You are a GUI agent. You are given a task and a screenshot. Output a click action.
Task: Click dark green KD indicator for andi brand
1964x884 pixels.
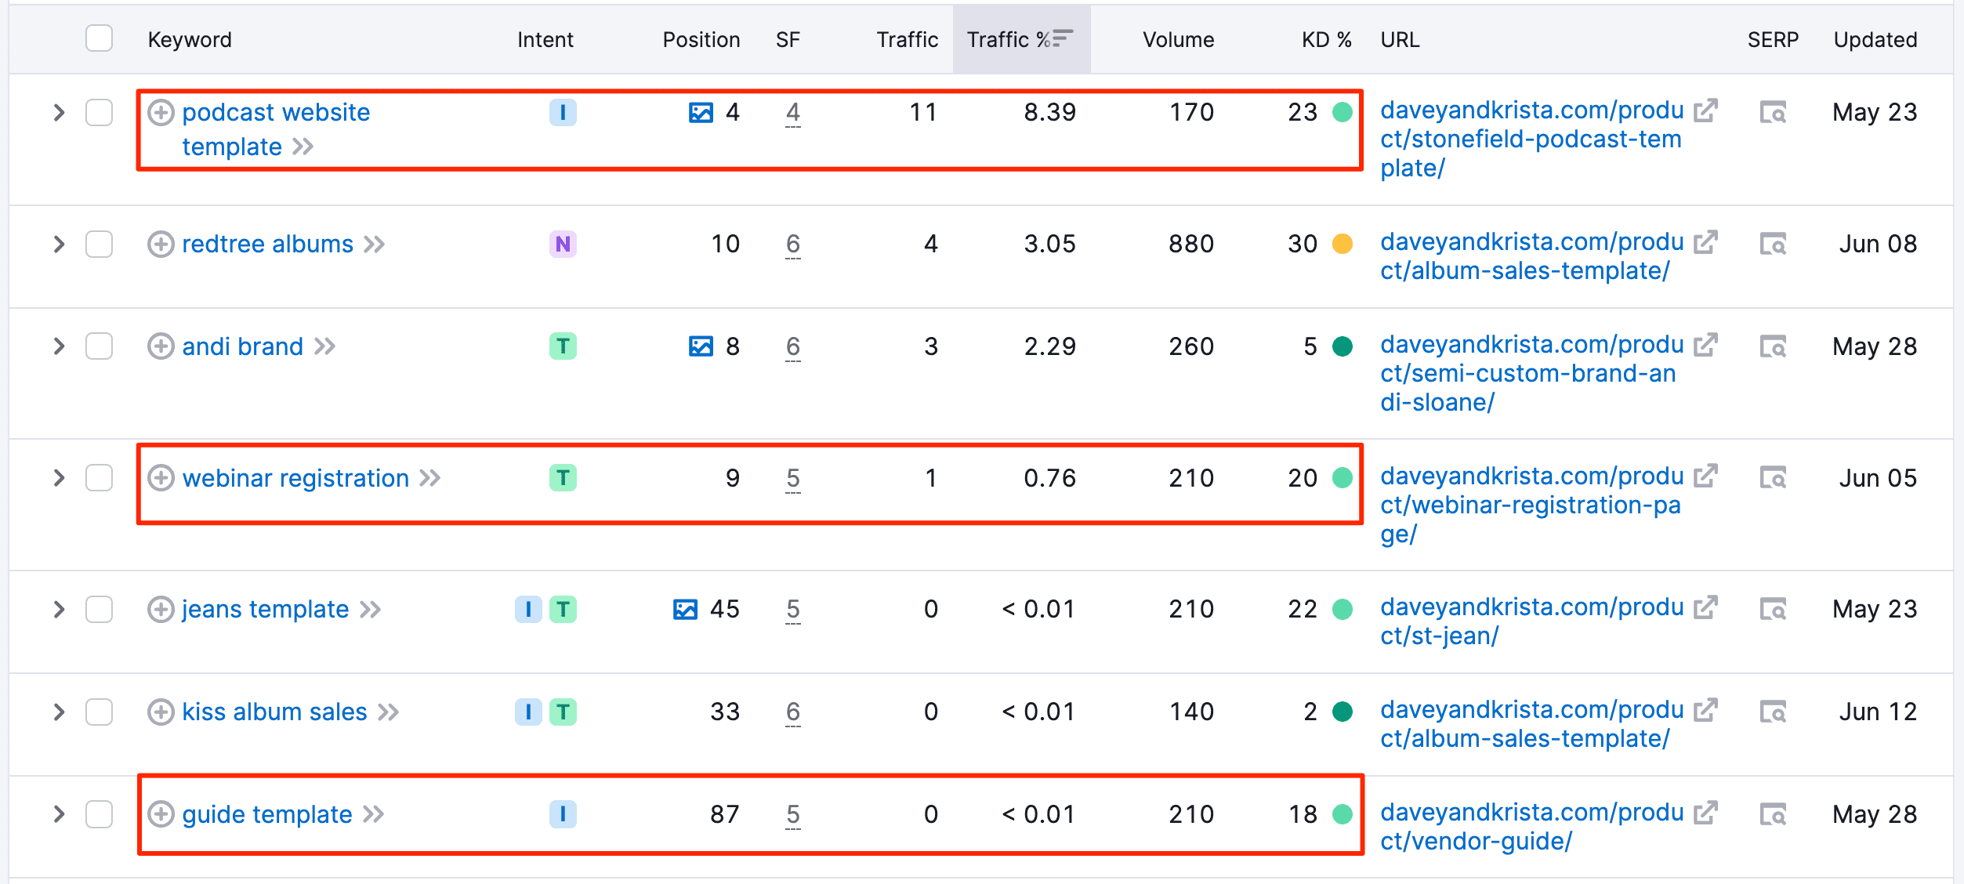coord(1343,346)
